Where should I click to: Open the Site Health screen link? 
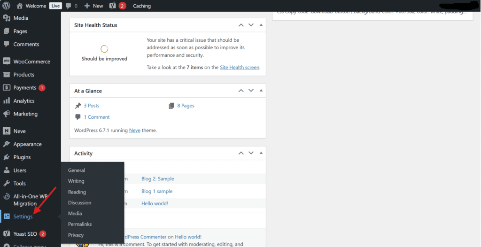point(239,67)
